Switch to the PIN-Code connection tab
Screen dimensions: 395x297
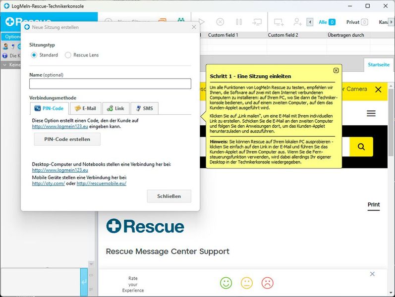click(x=49, y=108)
